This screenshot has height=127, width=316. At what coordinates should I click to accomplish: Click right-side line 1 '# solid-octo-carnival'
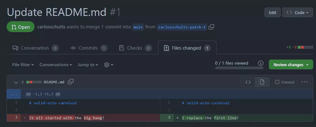[x=206, y=103]
